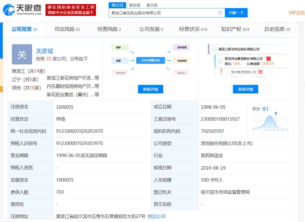Open the 公司发展 tab
305x222 pixels.
[151, 29]
